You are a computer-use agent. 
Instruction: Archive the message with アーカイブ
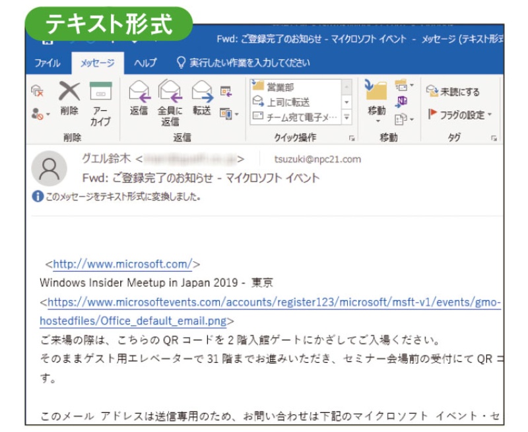(100, 104)
